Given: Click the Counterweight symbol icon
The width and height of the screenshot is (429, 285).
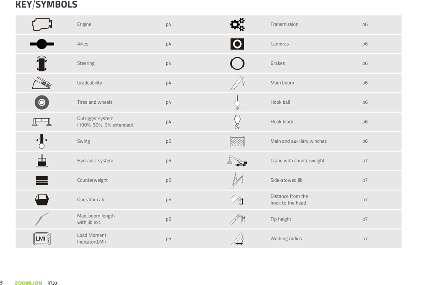Looking at the screenshot, I should tap(42, 180).
